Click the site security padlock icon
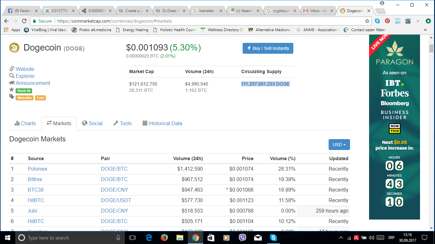Image resolution: width=435 pixels, height=244 pixels. point(34,21)
